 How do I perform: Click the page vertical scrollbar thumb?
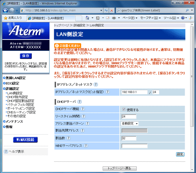click(x=192, y=76)
